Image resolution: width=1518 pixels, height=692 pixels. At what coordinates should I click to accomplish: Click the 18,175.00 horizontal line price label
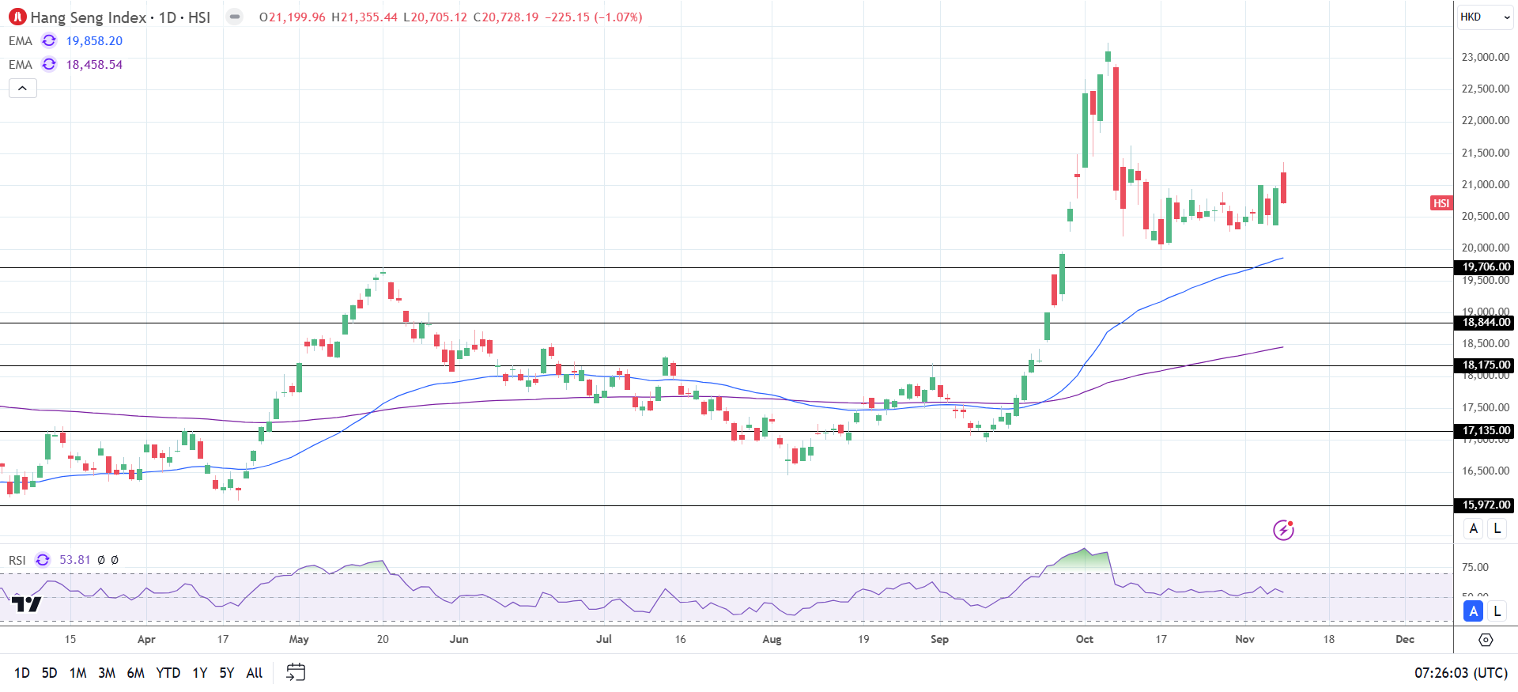coord(1486,365)
